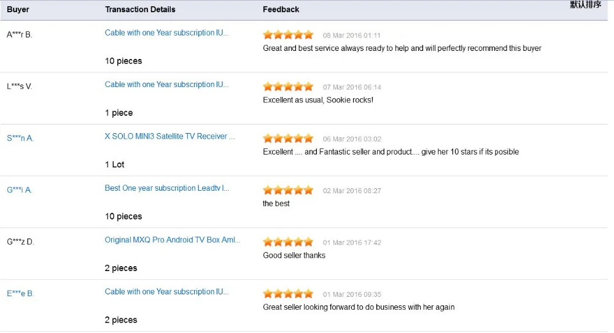Open A***r B.'s Cable subscription product link
This screenshot has width=614, height=333.
[x=166, y=33]
